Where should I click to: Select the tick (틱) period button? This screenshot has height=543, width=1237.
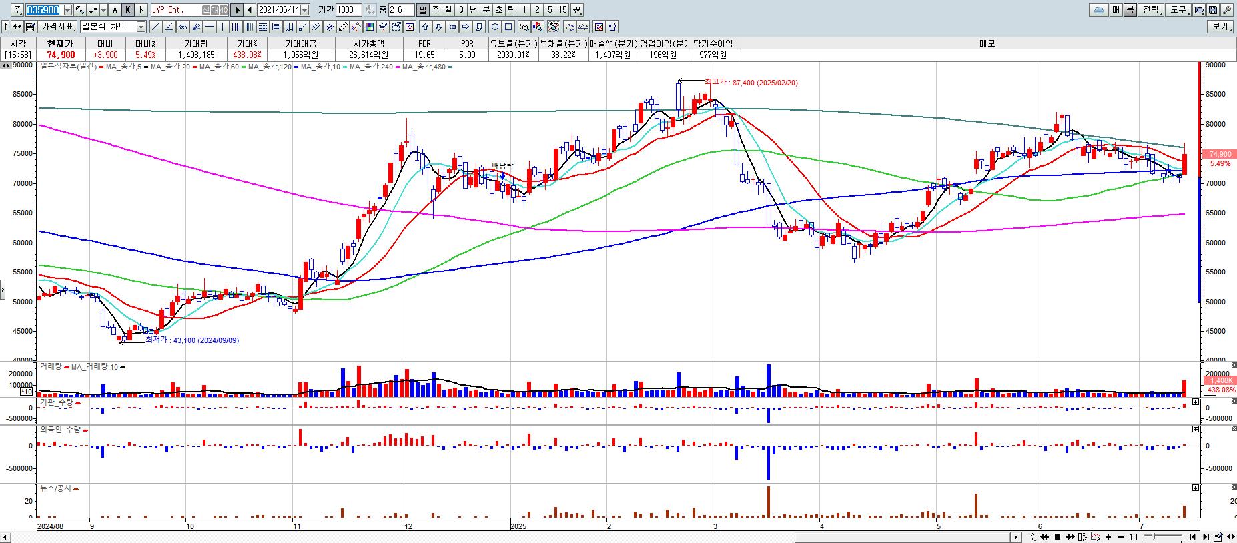coord(511,10)
